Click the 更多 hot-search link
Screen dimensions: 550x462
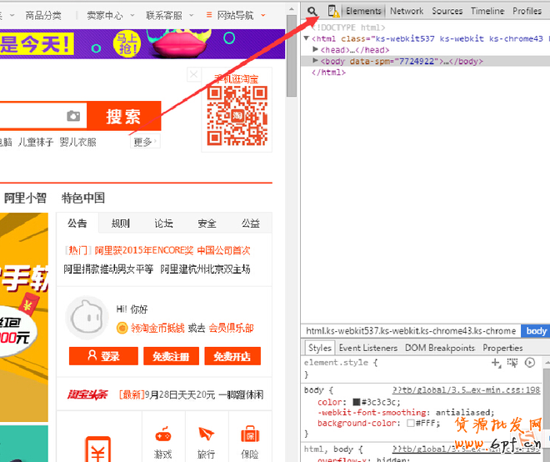coord(145,142)
